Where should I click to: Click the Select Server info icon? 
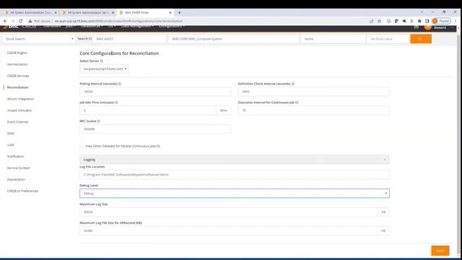(x=102, y=61)
